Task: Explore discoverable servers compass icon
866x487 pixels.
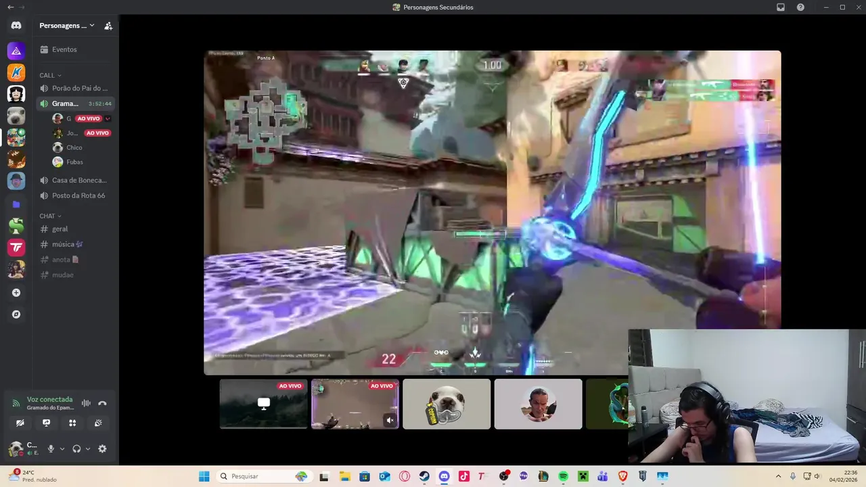Action: coord(16,315)
